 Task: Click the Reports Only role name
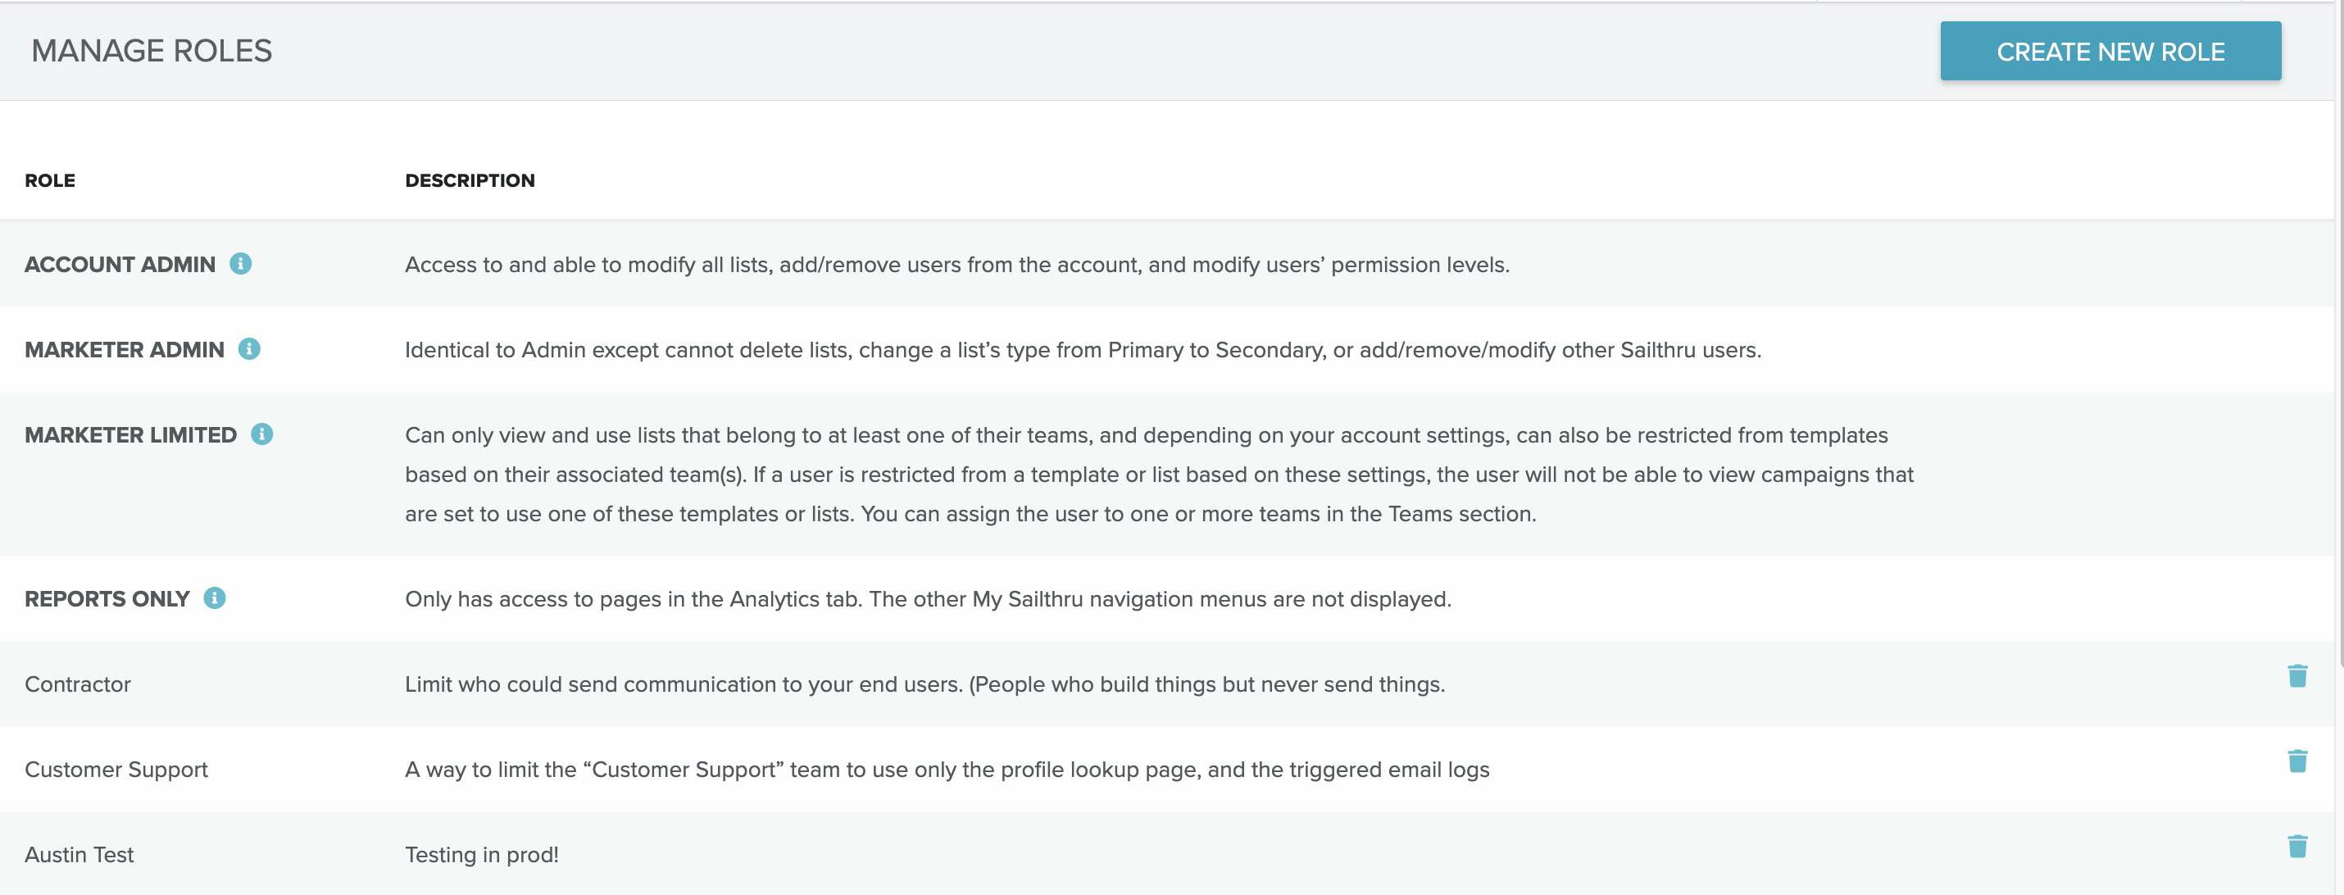click(x=107, y=599)
